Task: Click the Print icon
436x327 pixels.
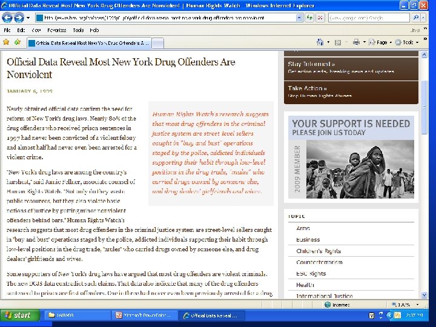Action: click(x=356, y=42)
